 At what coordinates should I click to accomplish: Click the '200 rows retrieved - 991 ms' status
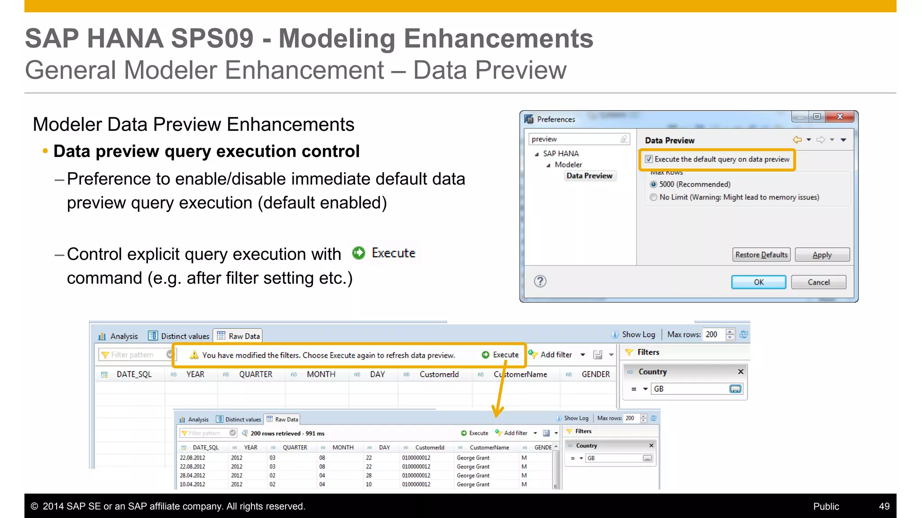[287, 433]
